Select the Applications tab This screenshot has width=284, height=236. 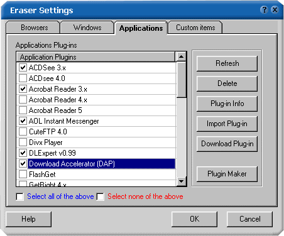(141, 28)
